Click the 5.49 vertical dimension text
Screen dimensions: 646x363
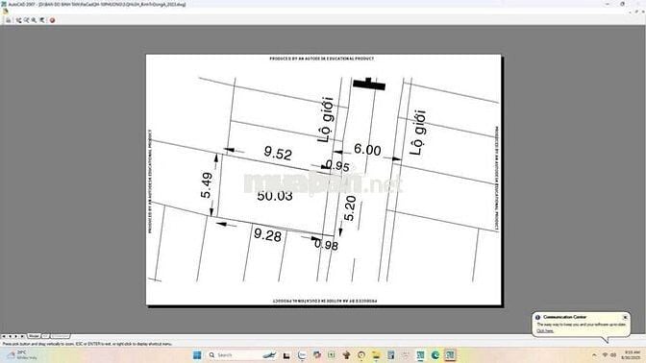point(206,185)
